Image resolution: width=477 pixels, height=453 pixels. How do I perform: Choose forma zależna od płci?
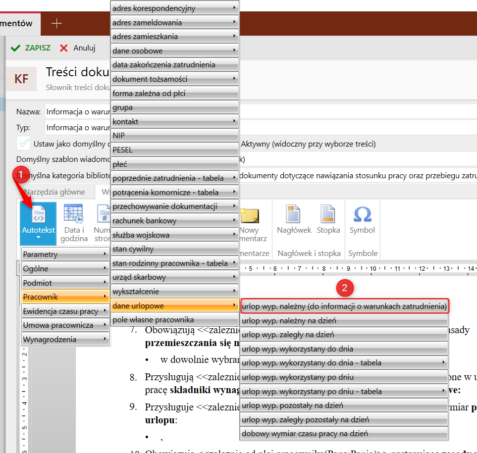tap(175, 94)
